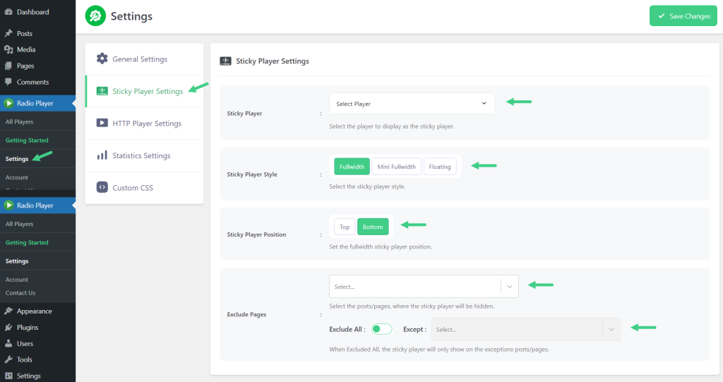Select Fullwidth sticky player style
The height and width of the screenshot is (382, 723).
[x=352, y=167]
